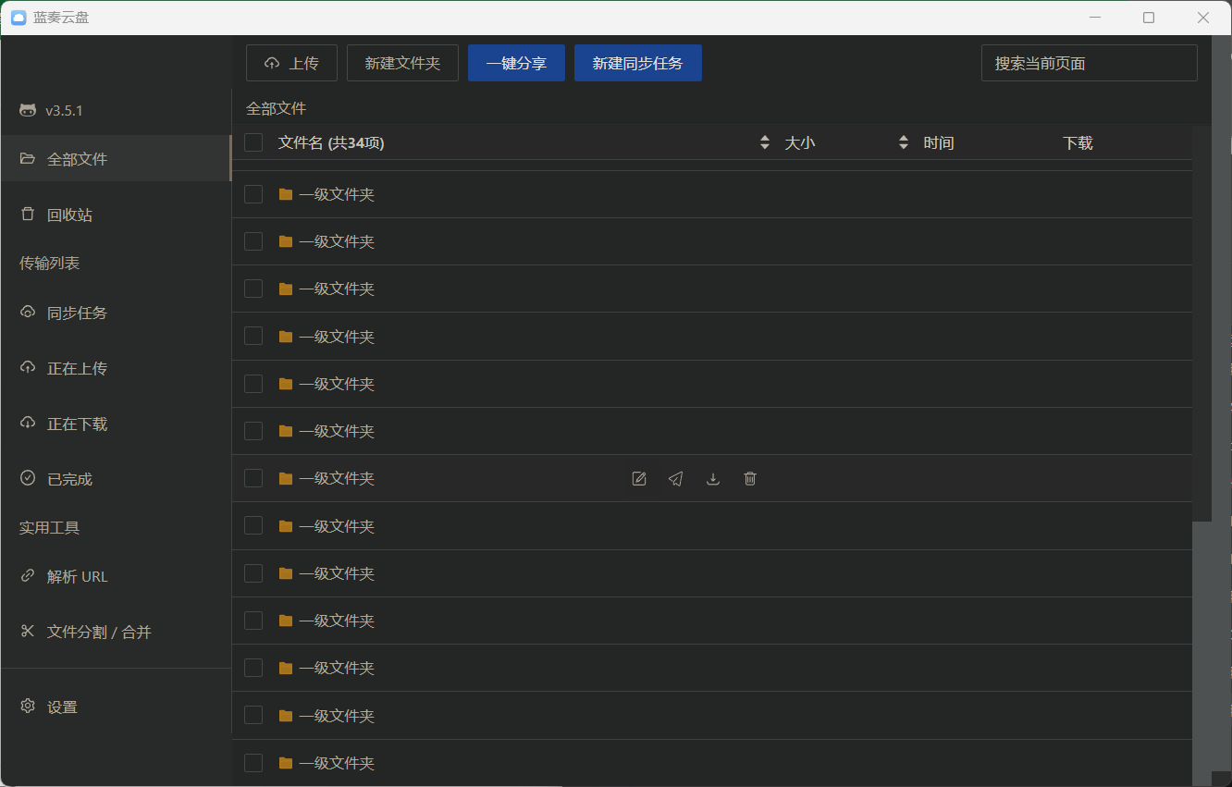Sort by the 大小 column arrows
The height and width of the screenshot is (787, 1232).
904,142
